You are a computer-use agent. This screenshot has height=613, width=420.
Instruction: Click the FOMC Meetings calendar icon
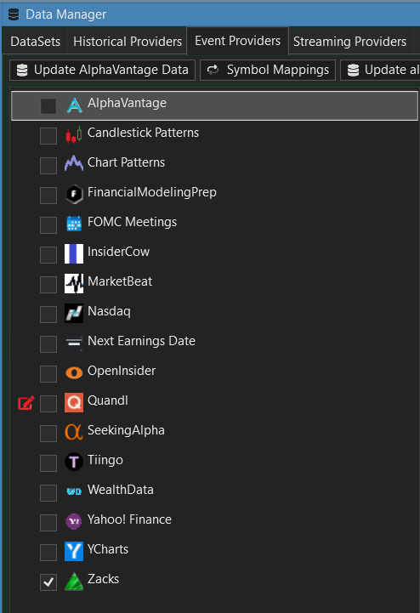coord(74,224)
